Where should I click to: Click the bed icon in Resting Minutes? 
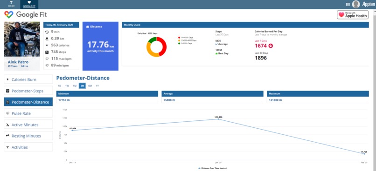coord(7,136)
